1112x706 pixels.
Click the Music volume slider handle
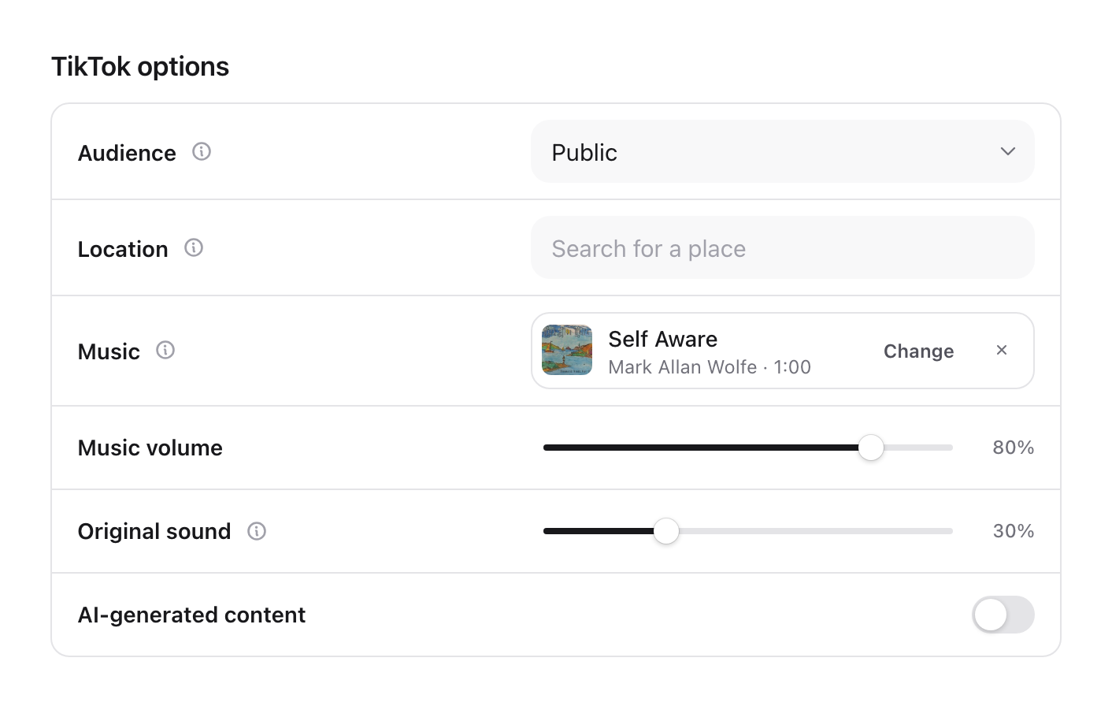click(x=871, y=448)
